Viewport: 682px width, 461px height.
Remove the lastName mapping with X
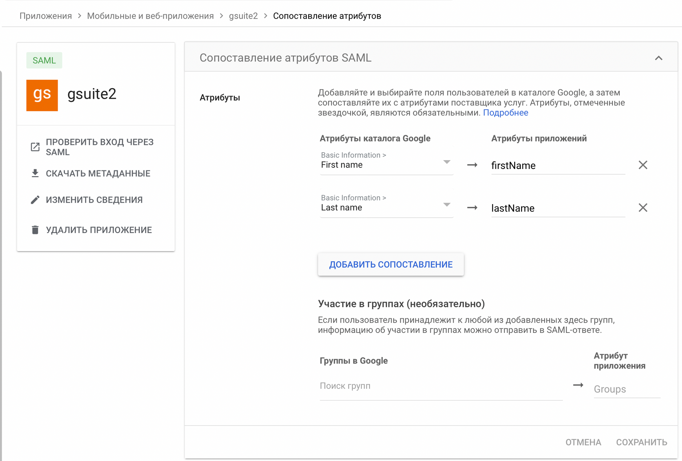[x=643, y=208]
